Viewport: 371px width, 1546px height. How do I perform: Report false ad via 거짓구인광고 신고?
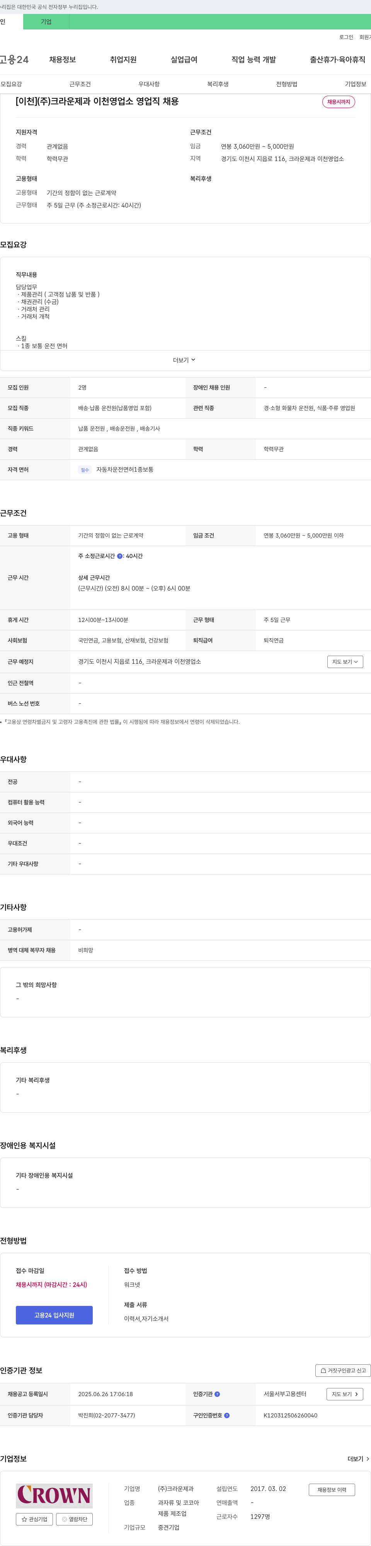(343, 1370)
